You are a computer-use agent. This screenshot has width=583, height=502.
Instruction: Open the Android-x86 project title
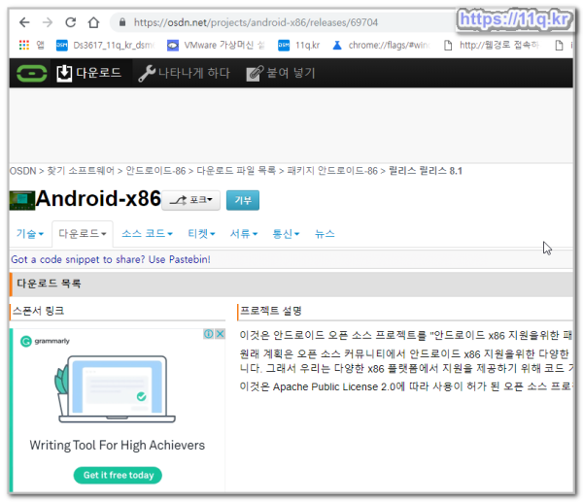coord(98,198)
